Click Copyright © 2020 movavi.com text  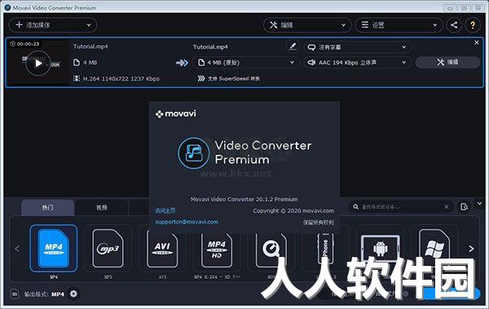tap(293, 211)
